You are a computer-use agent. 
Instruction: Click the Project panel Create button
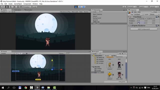coord(95,53)
